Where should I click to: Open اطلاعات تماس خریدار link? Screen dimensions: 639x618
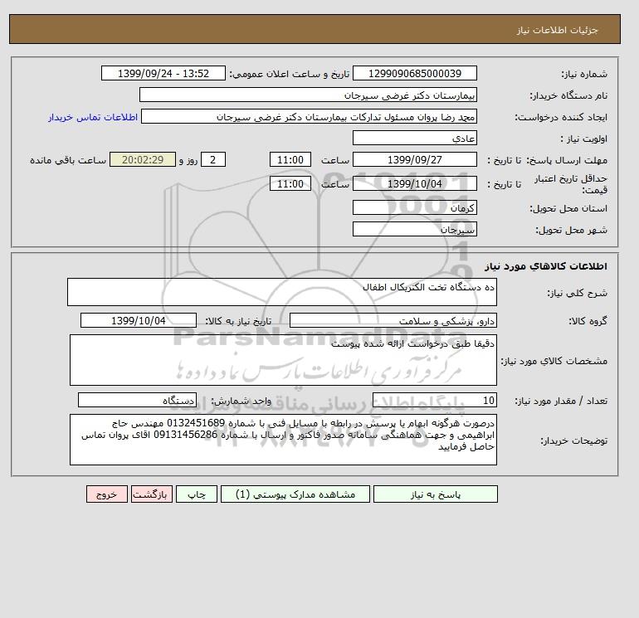click(x=93, y=117)
